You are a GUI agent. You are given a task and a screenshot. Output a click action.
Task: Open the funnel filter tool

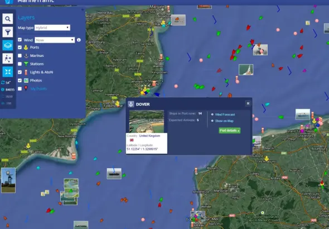point(8,32)
